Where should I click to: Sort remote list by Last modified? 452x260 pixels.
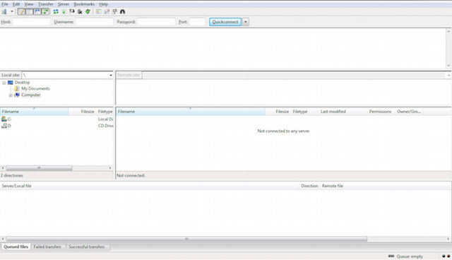pyautogui.click(x=343, y=112)
